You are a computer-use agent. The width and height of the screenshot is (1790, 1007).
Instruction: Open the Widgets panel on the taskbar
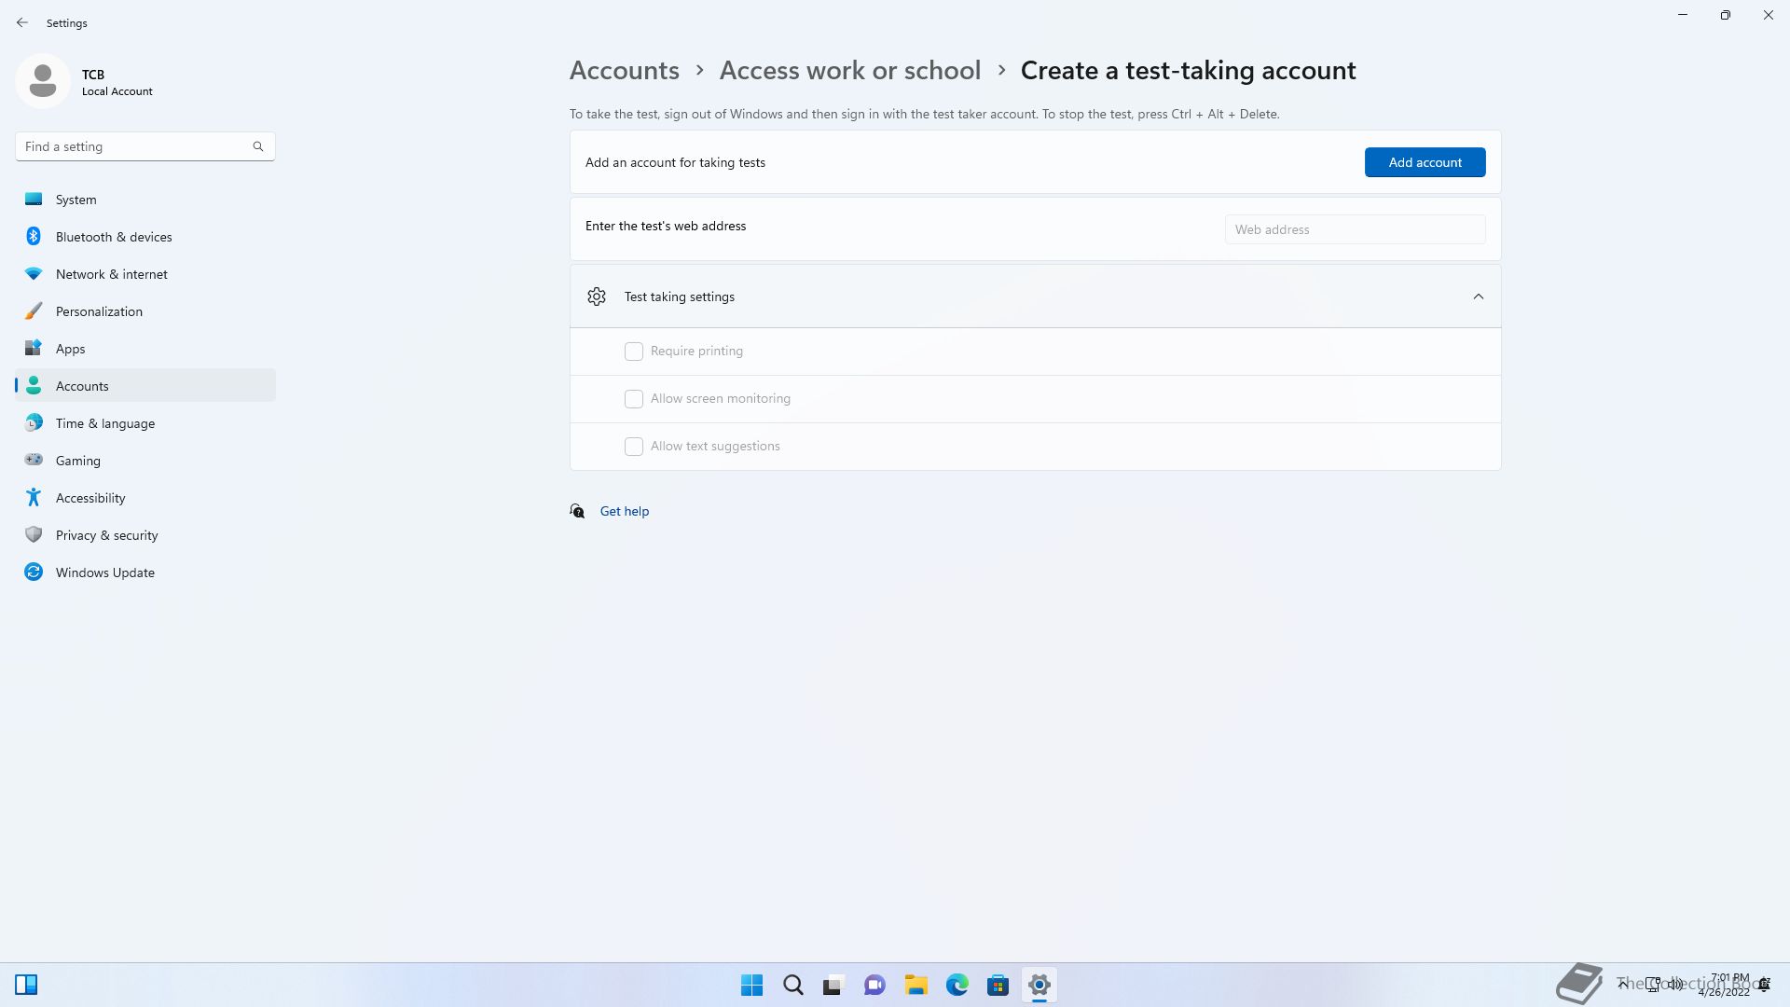point(26,985)
